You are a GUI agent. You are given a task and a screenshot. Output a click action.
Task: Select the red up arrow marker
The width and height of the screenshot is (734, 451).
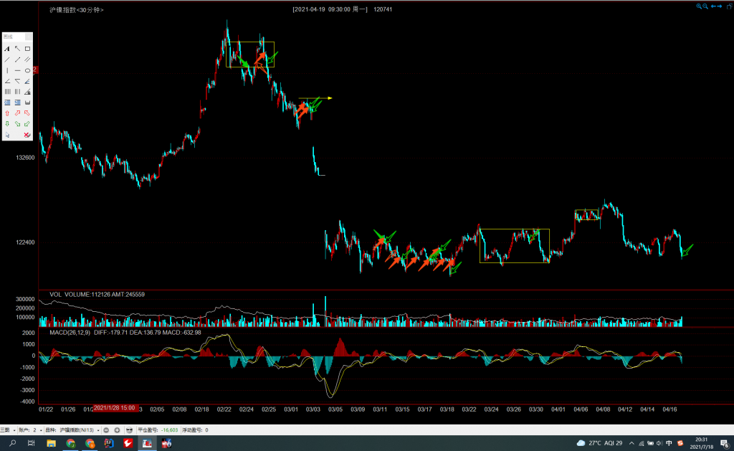7,113
